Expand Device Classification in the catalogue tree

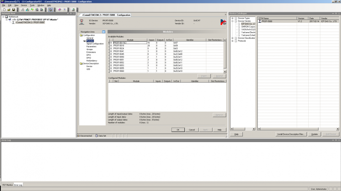point(232,38)
